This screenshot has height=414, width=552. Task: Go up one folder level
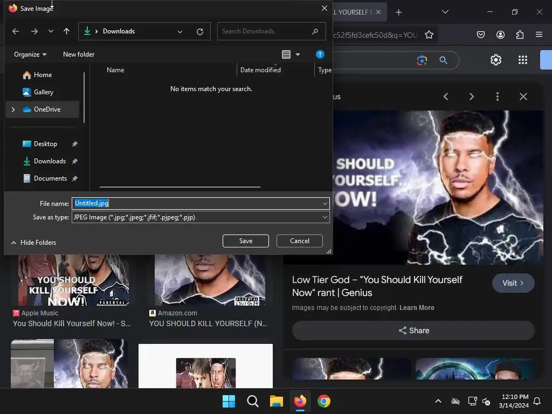tap(66, 31)
